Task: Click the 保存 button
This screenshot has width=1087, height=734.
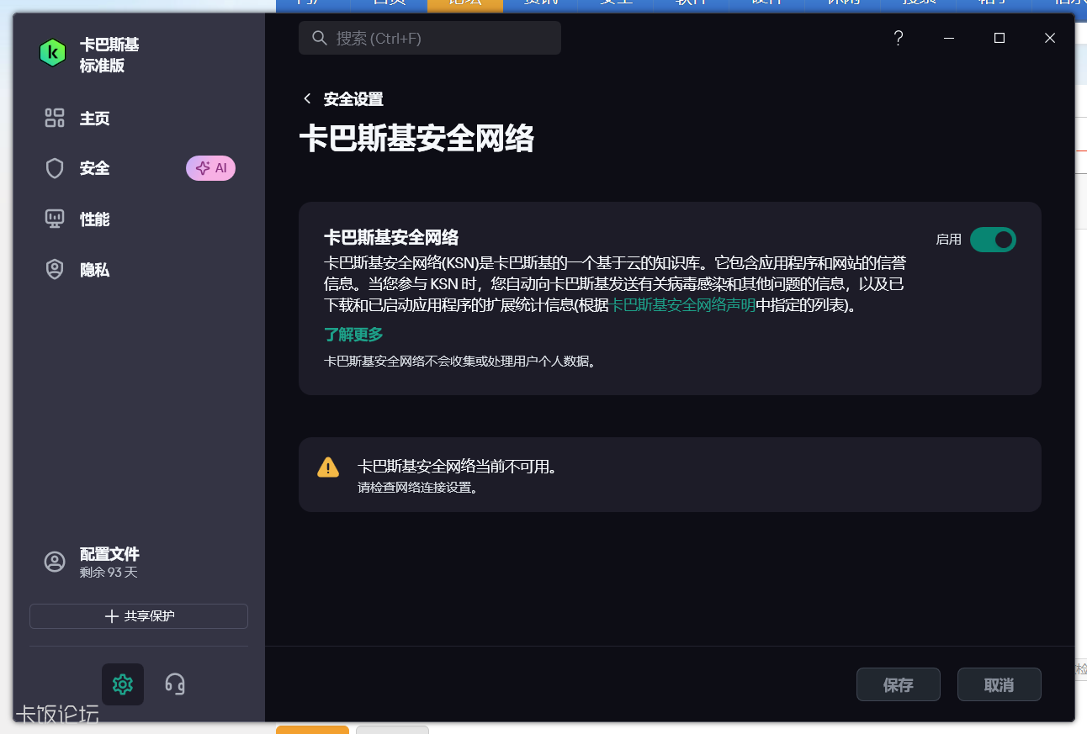Action: tap(899, 684)
